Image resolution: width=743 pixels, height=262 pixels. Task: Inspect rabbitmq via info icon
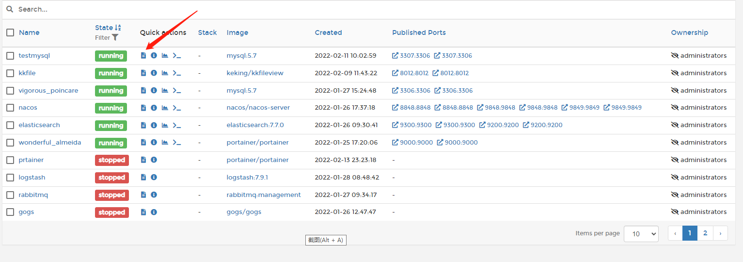tap(154, 195)
